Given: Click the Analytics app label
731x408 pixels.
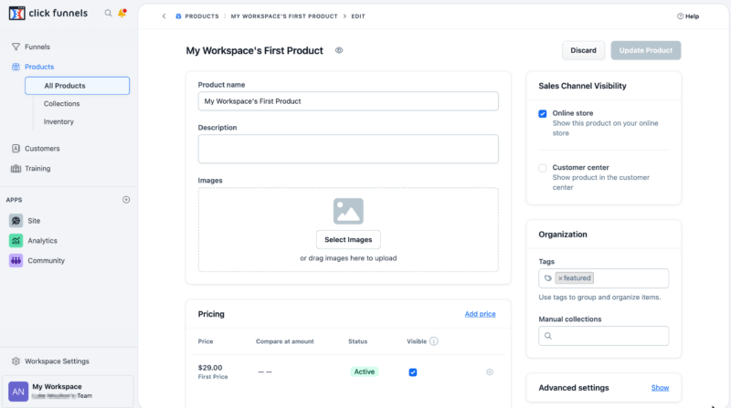Looking at the screenshot, I should pos(42,241).
